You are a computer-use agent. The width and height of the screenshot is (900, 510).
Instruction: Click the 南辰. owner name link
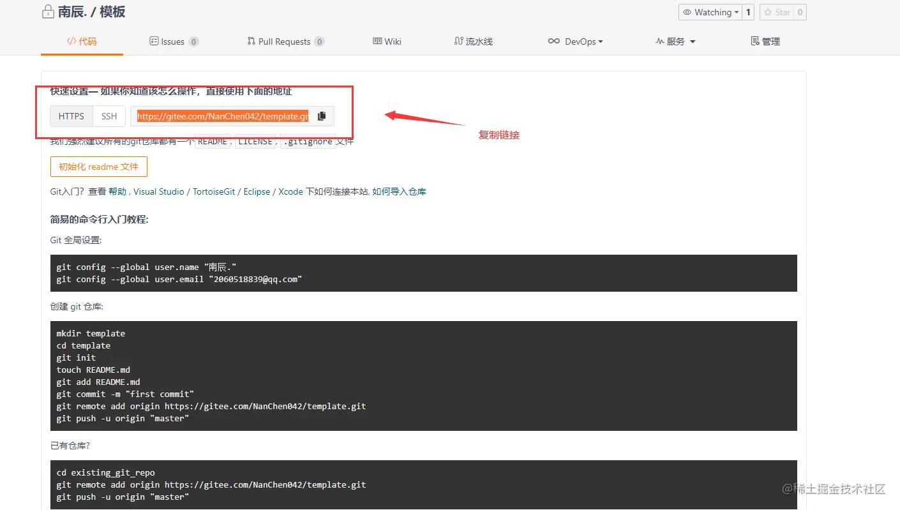[x=73, y=12]
